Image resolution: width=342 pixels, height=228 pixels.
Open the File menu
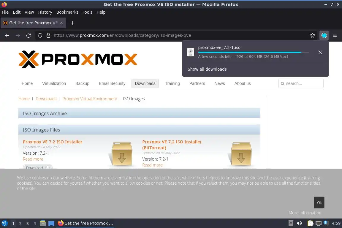(x=5, y=12)
